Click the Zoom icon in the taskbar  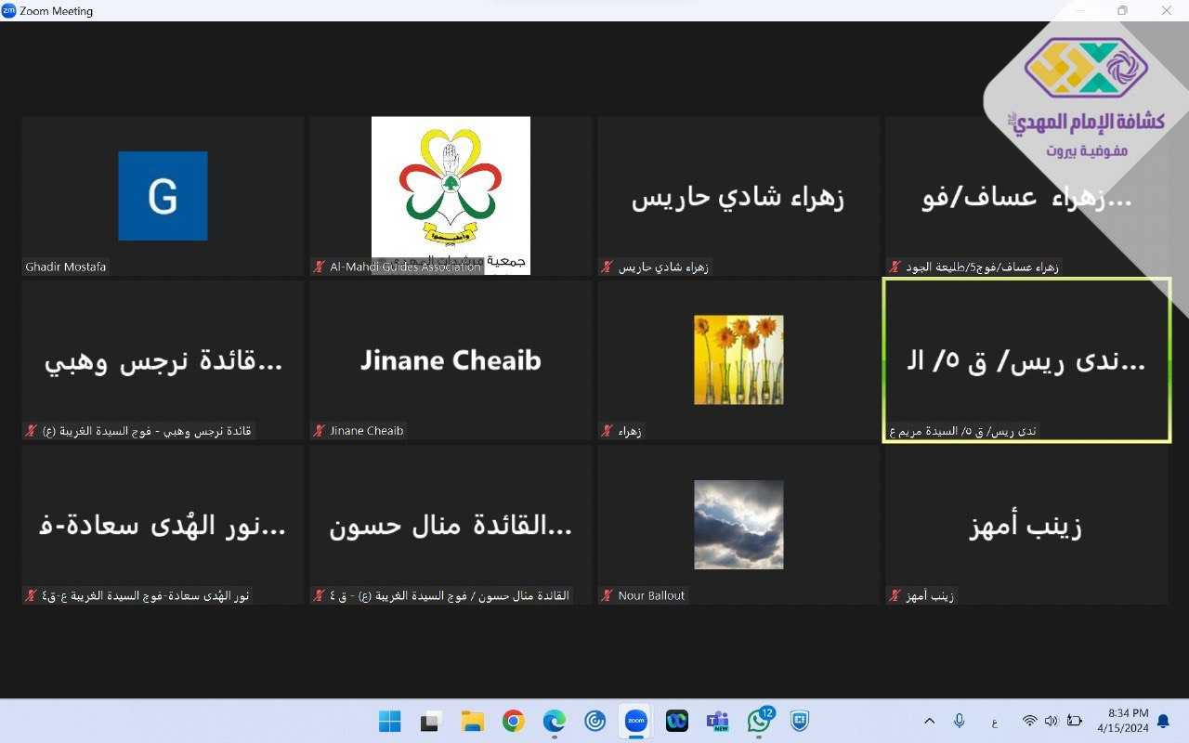coord(636,721)
